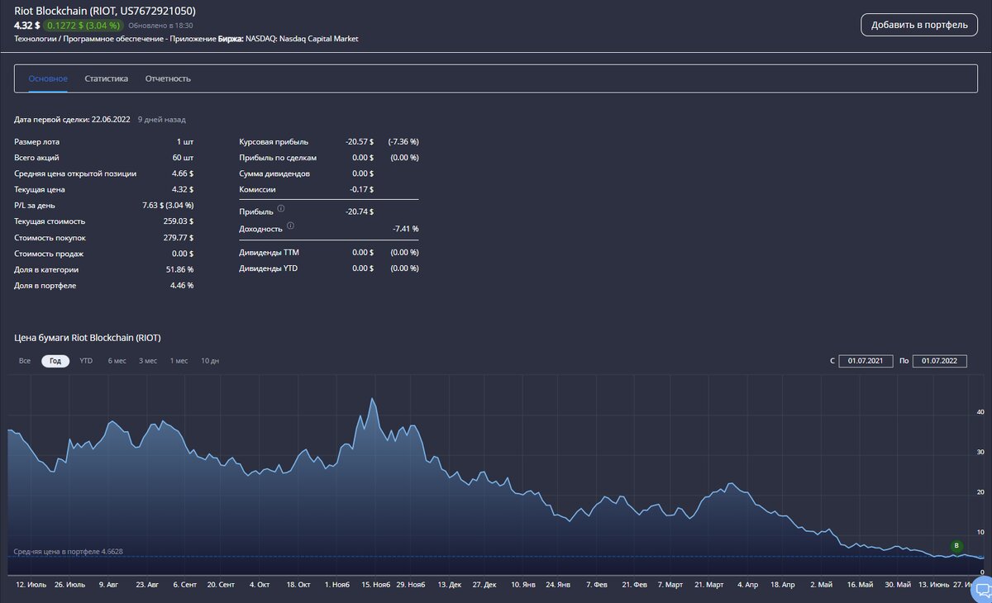Click the Дивиденды YTD label
The height and width of the screenshot is (603, 992).
click(269, 268)
